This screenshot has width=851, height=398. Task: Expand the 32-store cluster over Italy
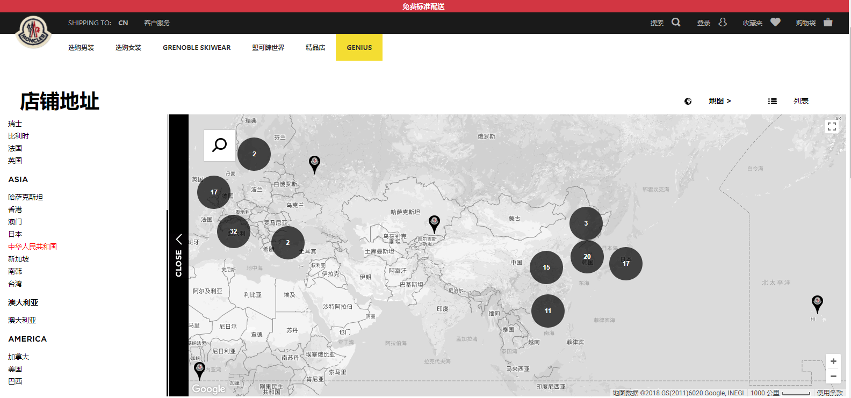coord(234,231)
